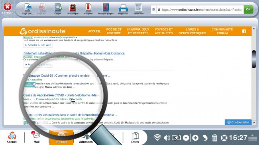Close the browser with Fermer
The height and width of the screenshot is (145, 259).
click(8, 8)
